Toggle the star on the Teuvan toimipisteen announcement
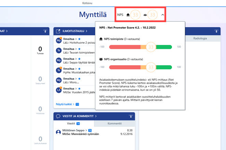Viewport: 226px width, 150px height. coord(79,49)
